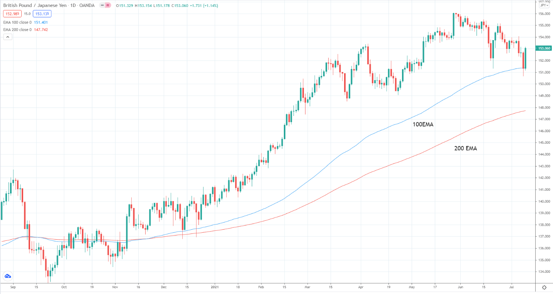Collapse the indicator legend with the caret
Viewport: 553px width, 294px height.
tap(8, 37)
